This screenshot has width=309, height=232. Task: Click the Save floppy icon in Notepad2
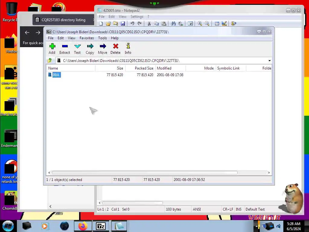point(123,24)
